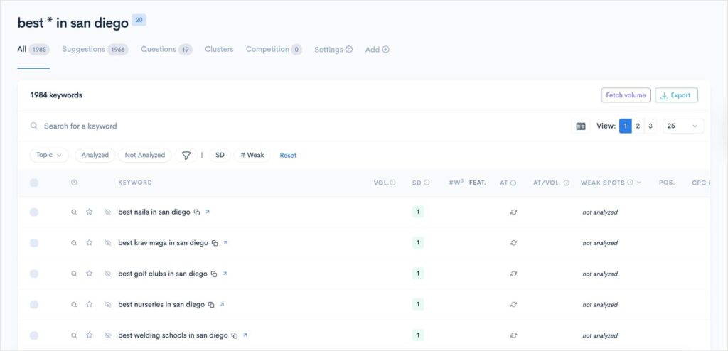Open best nails in san diego external link

(208, 212)
